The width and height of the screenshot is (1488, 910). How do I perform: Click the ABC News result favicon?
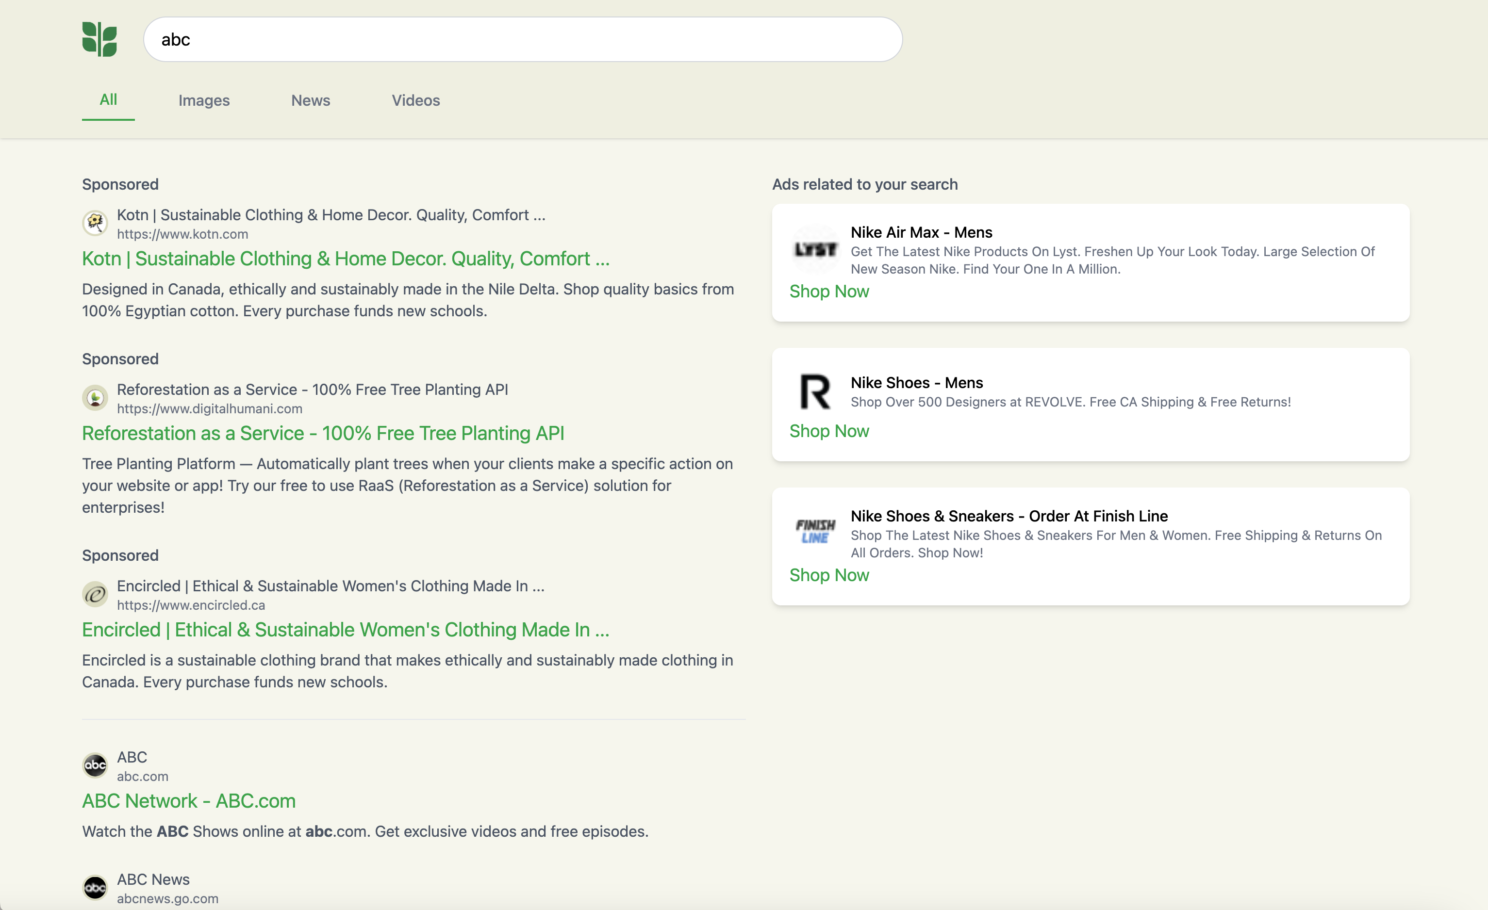tap(95, 888)
